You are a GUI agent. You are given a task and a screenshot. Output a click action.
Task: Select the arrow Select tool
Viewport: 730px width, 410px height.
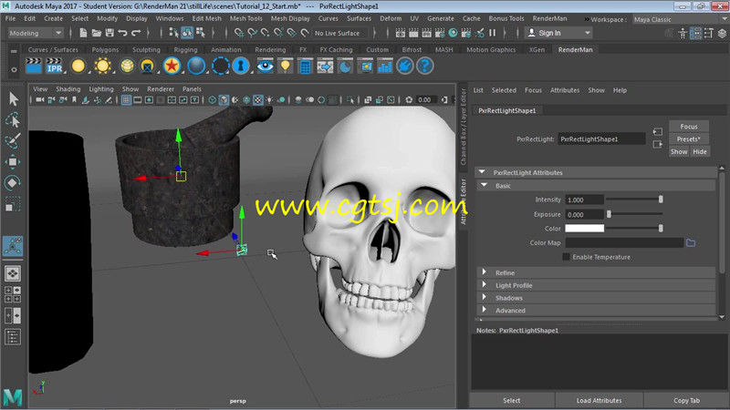tap(13, 98)
